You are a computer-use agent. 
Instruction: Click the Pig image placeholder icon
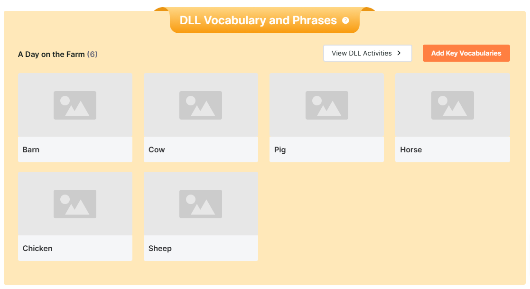tap(327, 105)
